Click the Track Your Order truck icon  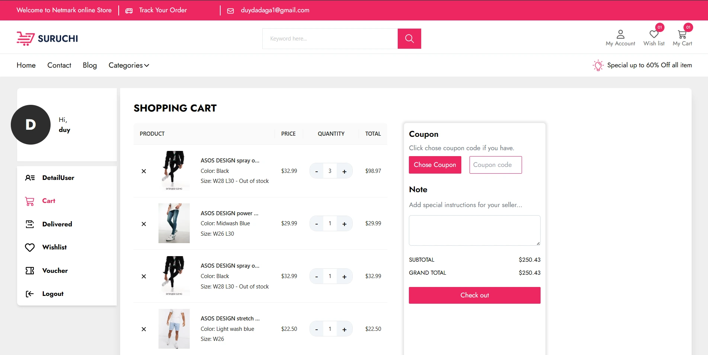coord(129,11)
